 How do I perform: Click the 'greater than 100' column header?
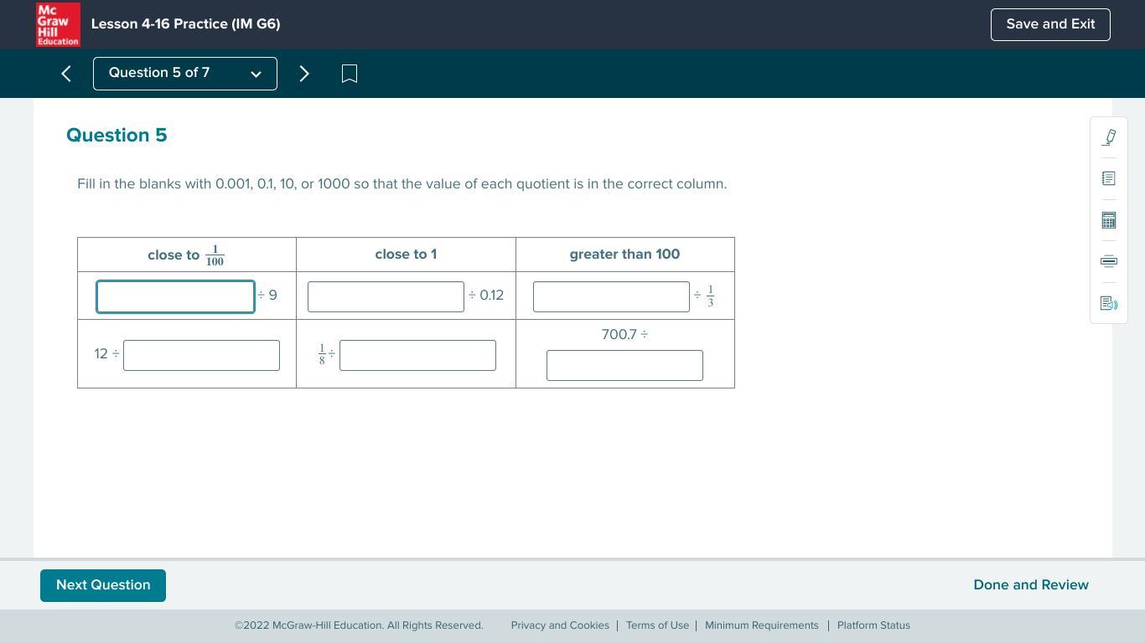pyautogui.click(x=624, y=255)
